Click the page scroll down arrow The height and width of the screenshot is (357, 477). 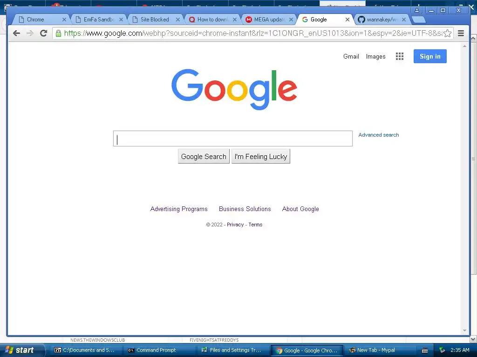point(464,331)
